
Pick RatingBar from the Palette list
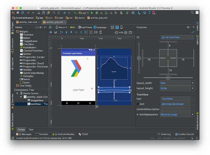point(29,76)
